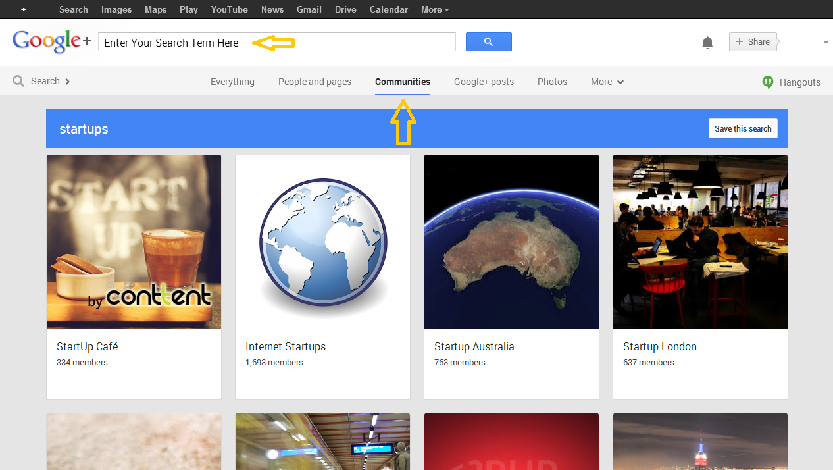Switch to the Photos tab
Viewport: 833px width, 470px height.
click(552, 82)
